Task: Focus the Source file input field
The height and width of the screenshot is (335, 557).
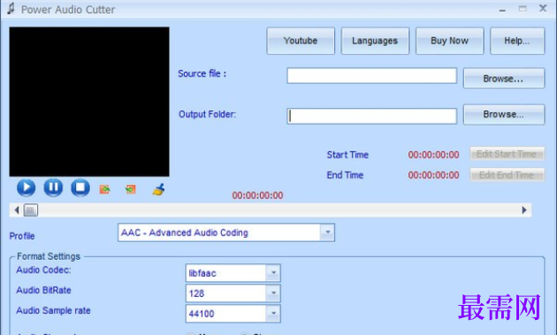Action: coord(372,76)
